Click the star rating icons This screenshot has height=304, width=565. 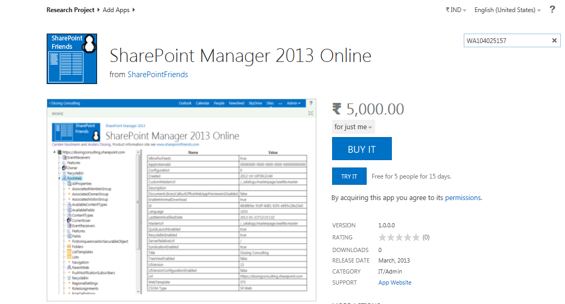tap(399, 237)
